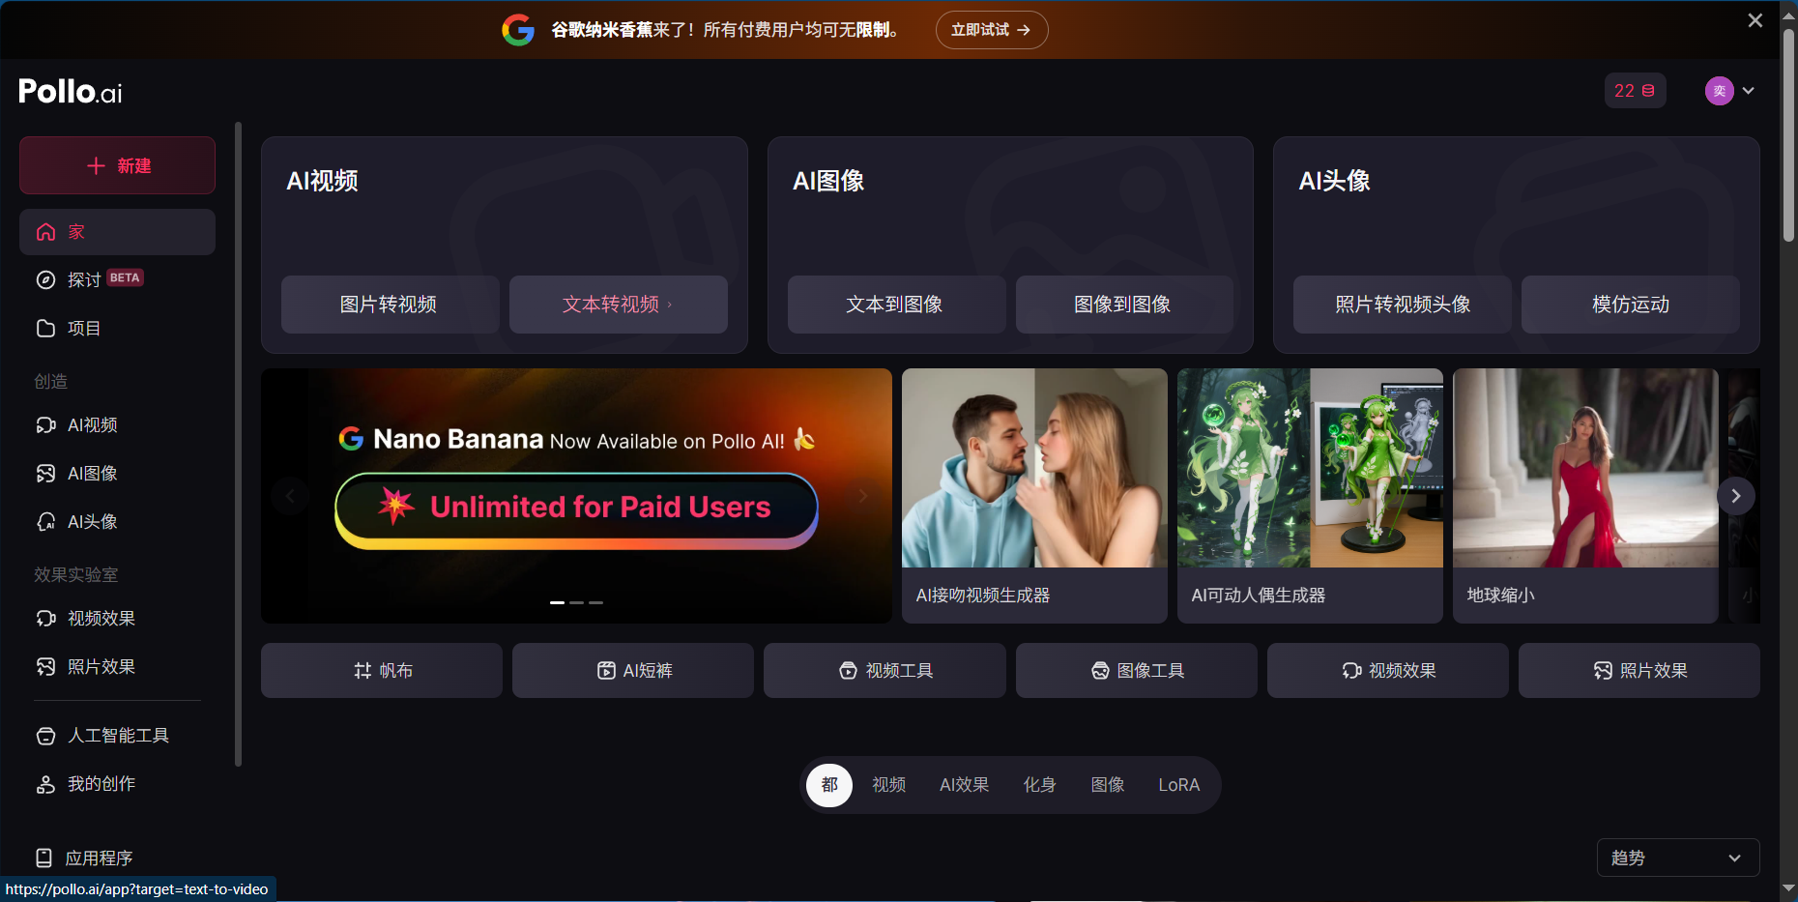Open the 项目 folder icon

click(x=45, y=329)
